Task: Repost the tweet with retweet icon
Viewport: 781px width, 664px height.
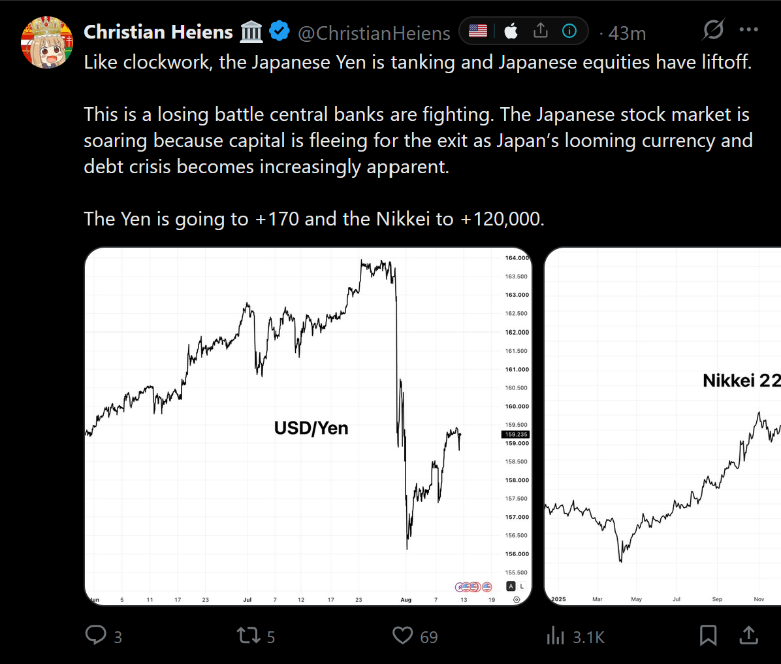Action: pos(248,636)
